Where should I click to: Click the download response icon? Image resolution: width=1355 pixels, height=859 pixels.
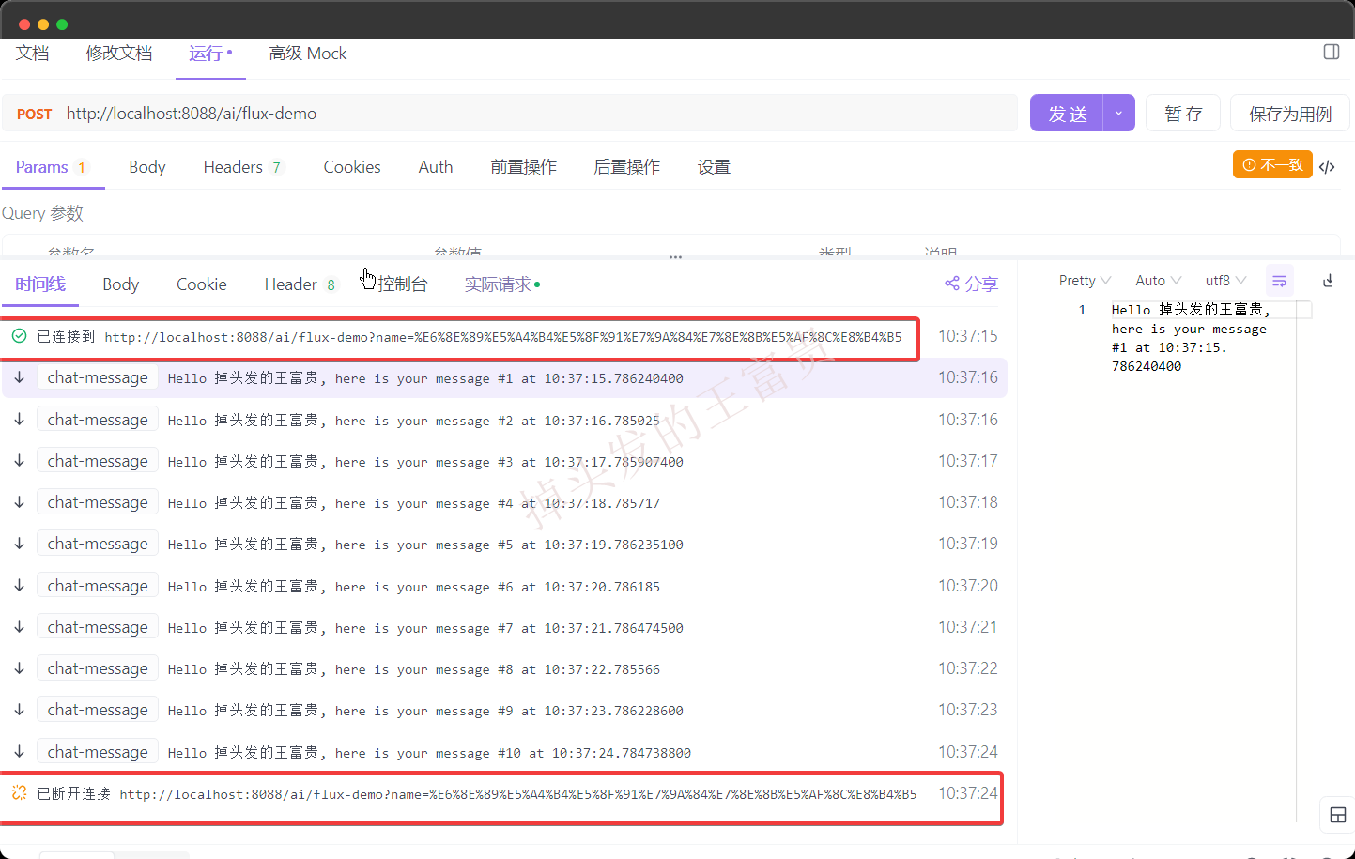1327,281
